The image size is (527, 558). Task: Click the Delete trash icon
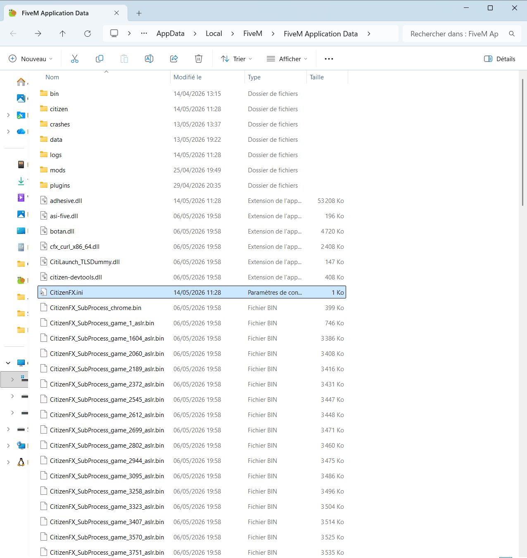pyautogui.click(x=199, y=59)
